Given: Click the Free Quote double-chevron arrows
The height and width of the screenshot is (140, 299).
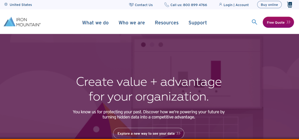Looking at the screenshot, I should 288,22.
